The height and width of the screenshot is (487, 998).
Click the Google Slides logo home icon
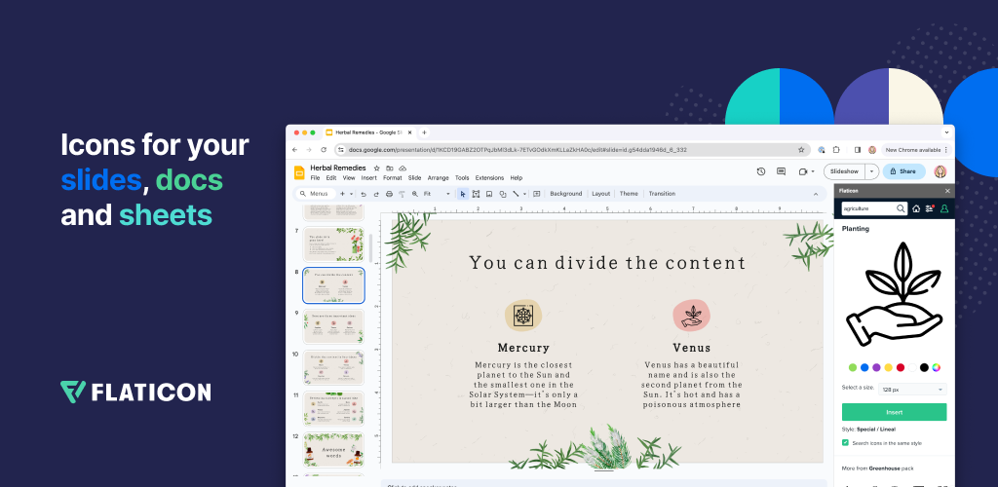click(x=300, y=172)
